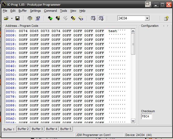Viewport: 173px width, 139px height.
Task: Open the File menu
Action: coord(5,11)
